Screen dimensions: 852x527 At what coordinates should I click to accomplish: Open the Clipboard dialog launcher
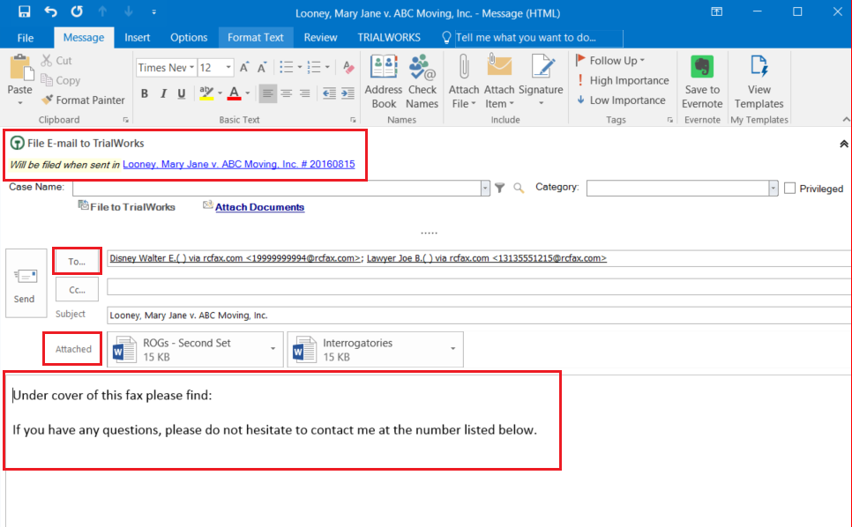tap(126, 120)
